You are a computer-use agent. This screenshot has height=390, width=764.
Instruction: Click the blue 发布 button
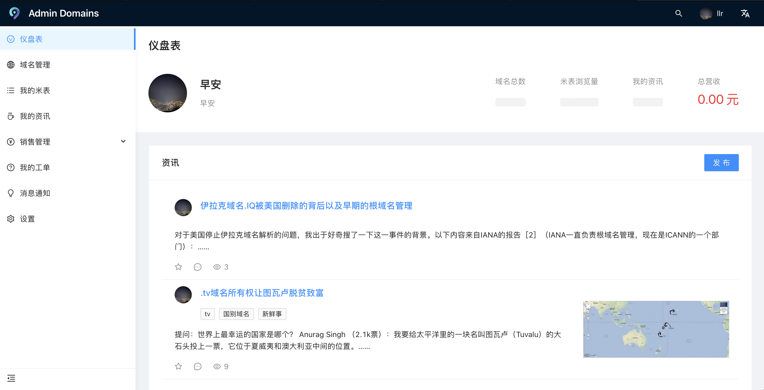click(721, 163)
